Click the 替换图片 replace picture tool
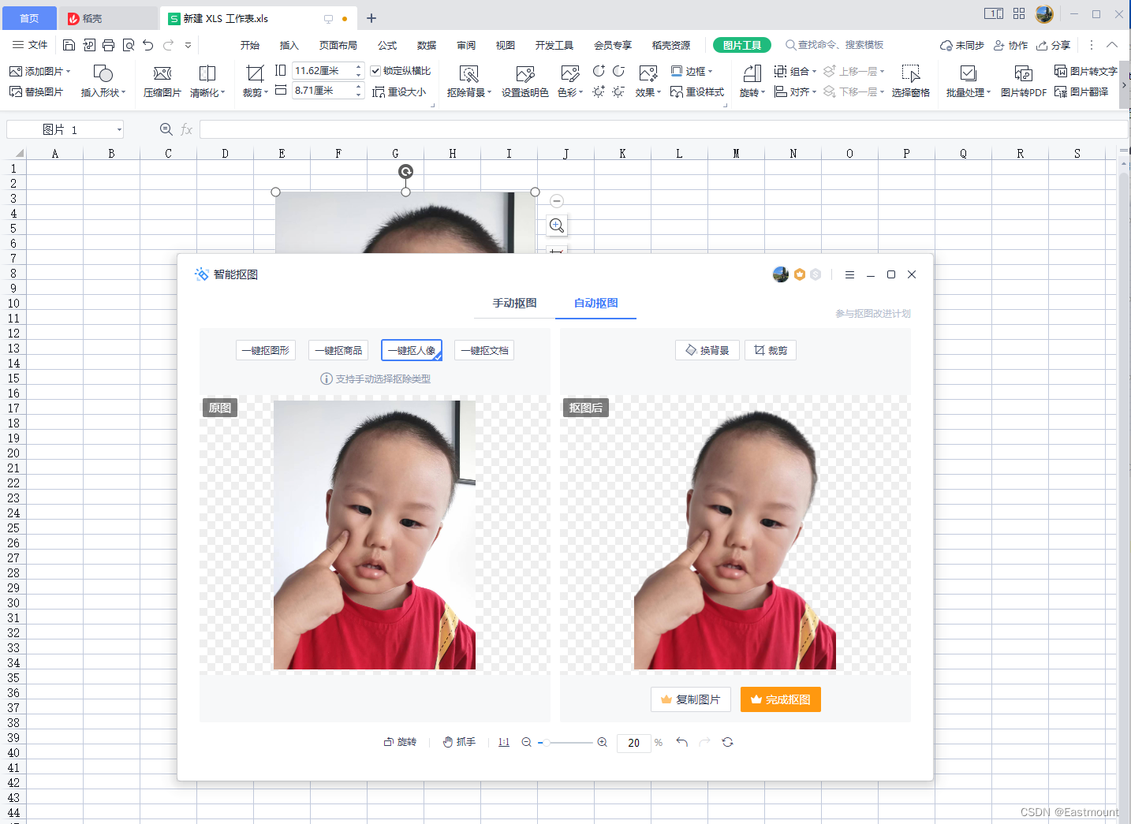1131x824 pixels. click(36, 92)
